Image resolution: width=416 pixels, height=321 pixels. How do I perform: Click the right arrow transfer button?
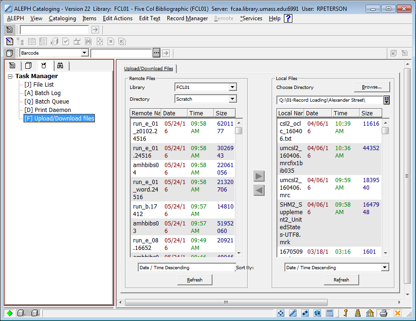[x=259, y=177]
